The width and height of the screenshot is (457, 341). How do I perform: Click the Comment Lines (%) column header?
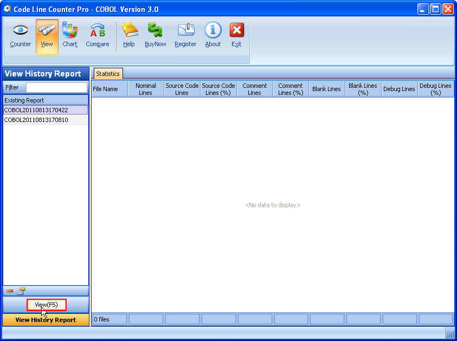(x=291, y=88)
